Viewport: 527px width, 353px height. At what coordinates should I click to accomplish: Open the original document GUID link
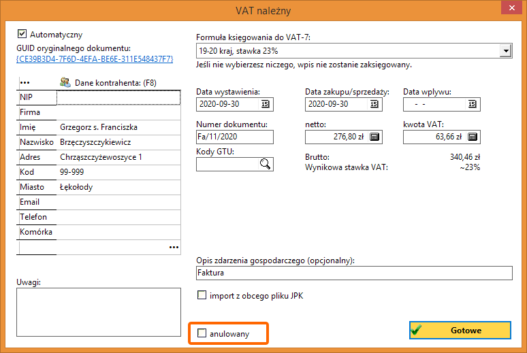coord(95,59)
